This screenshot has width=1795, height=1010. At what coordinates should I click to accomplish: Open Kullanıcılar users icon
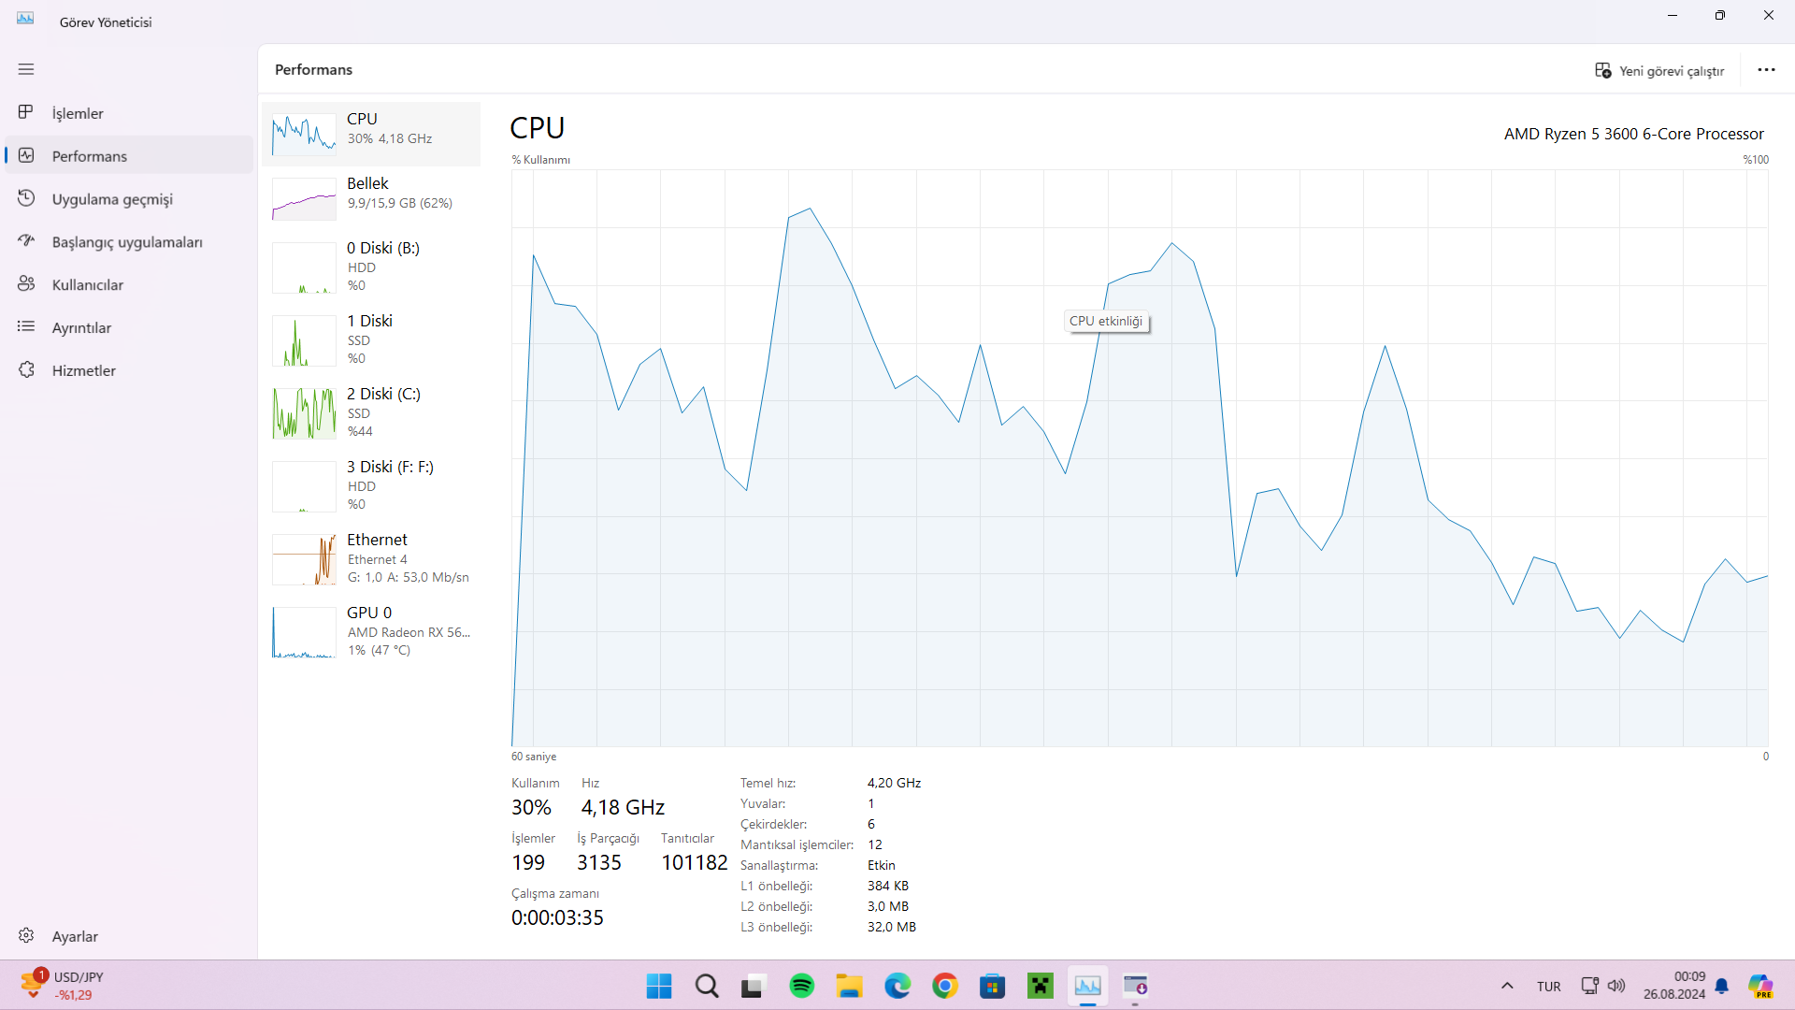[x=26, y=284]
